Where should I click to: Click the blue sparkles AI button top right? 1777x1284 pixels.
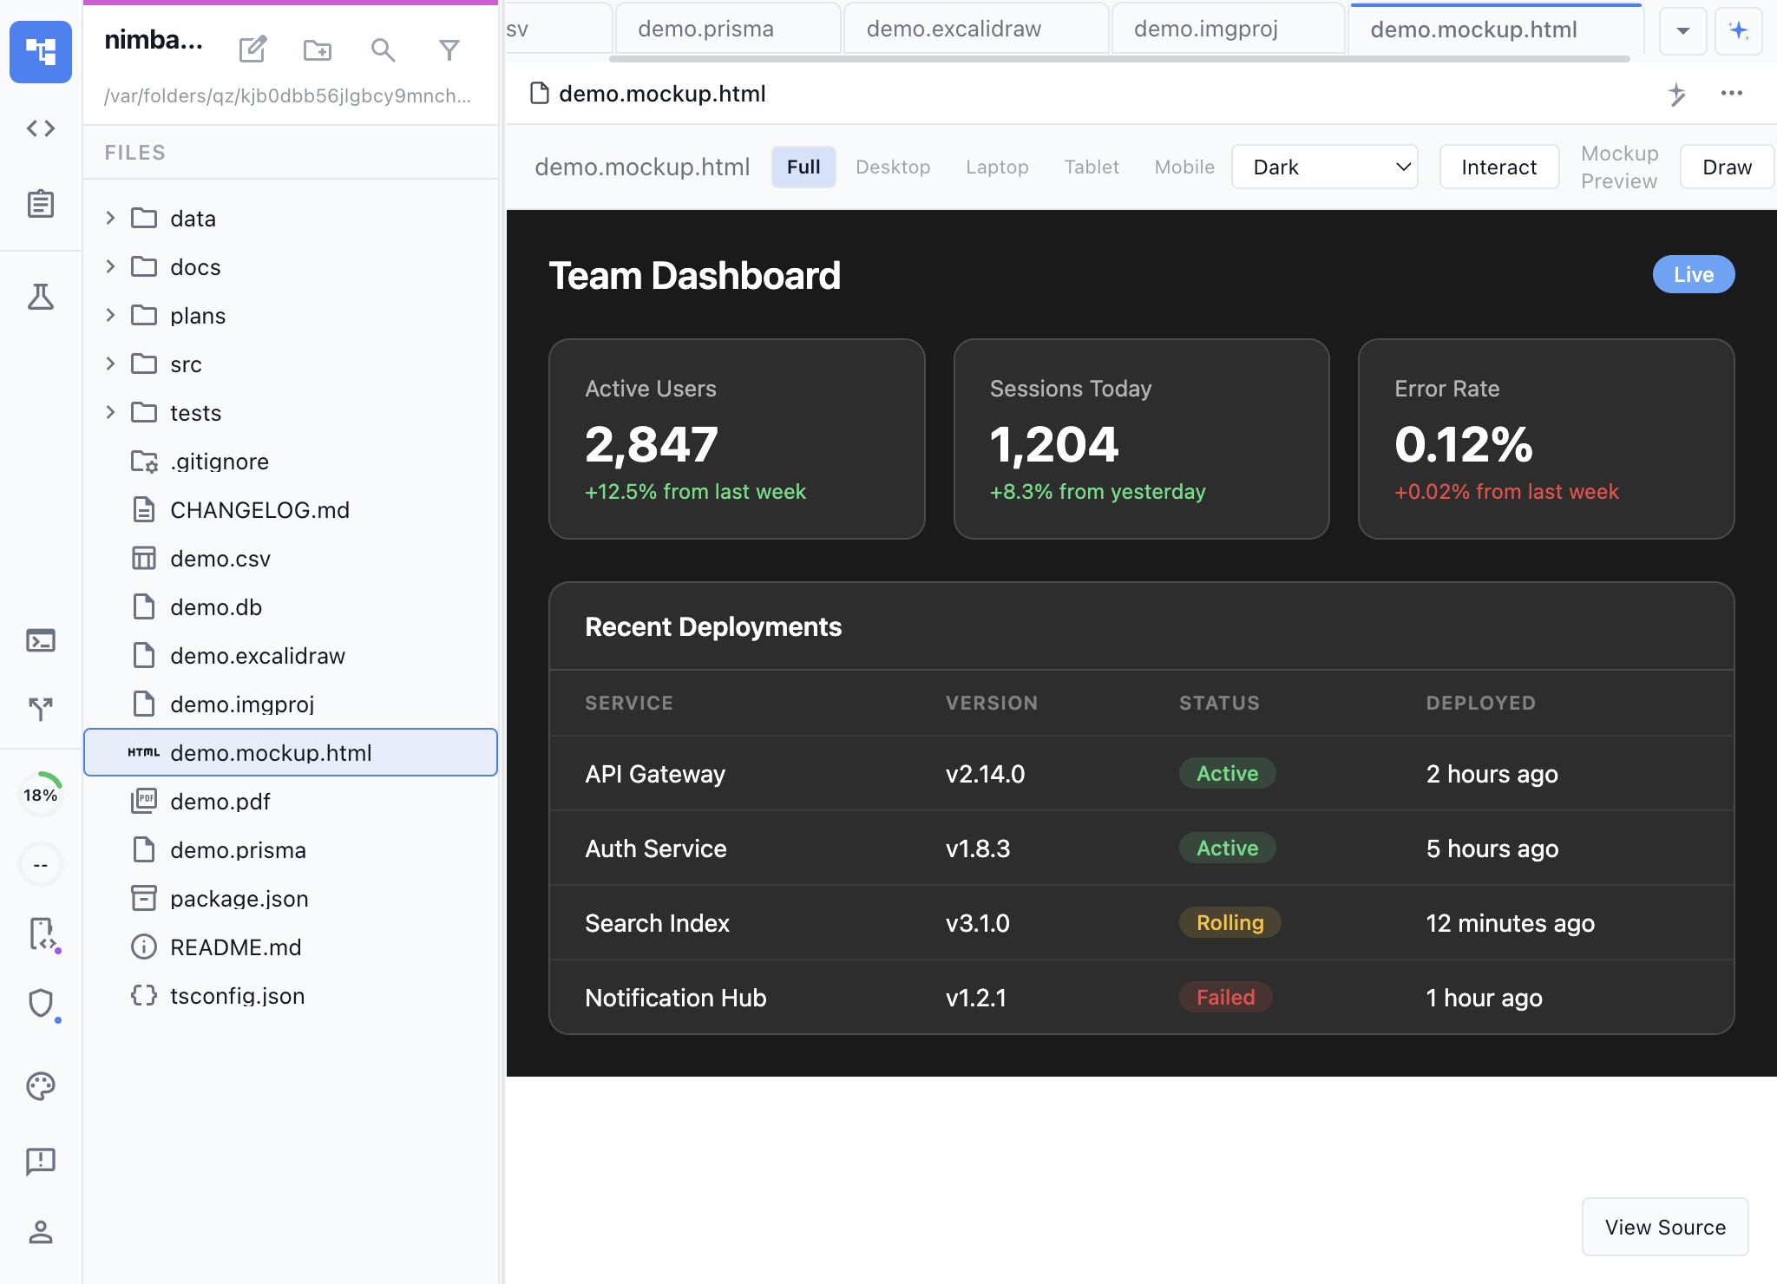(1740, 30)
